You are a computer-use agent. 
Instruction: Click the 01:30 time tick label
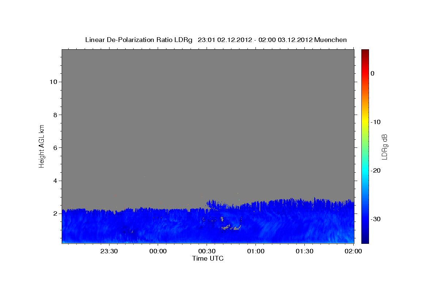pyautogui.click(x=304, y=251)
